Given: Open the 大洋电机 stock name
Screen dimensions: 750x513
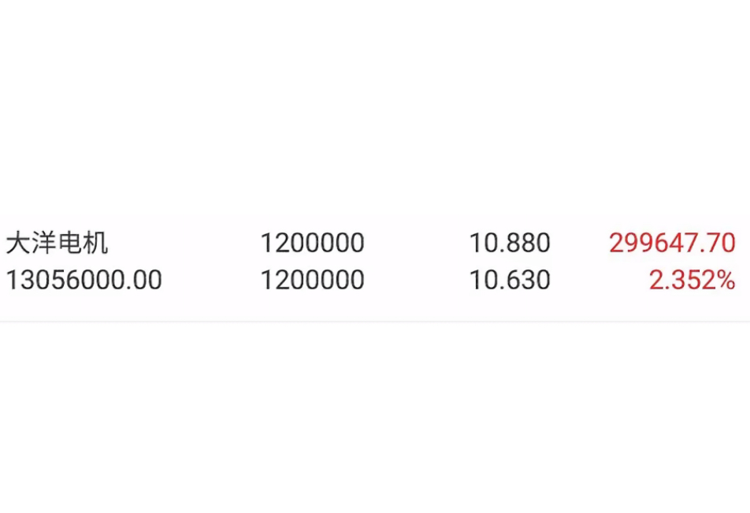Looking at the screenshot, I should 57,243.
